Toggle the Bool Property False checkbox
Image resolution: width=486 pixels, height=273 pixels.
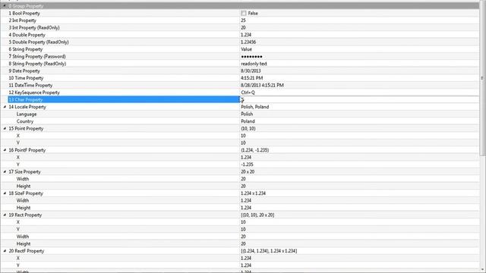244,14
